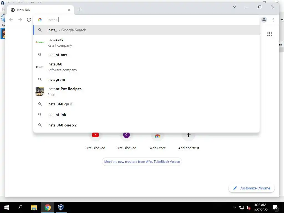The image size is (284, 213).
Task: Click the Chrome reload button
Action: pos(29,20)
